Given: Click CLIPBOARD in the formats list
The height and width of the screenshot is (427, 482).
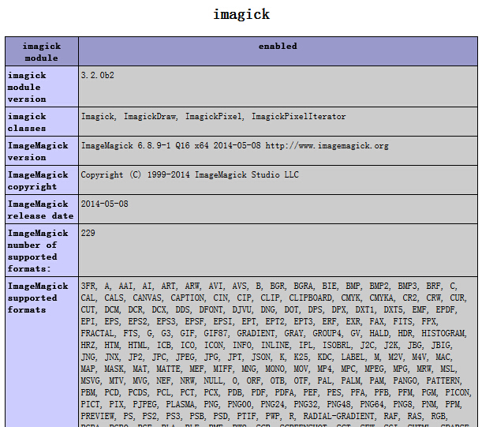Looking at the screenshot, I should [x=310, y=298].
